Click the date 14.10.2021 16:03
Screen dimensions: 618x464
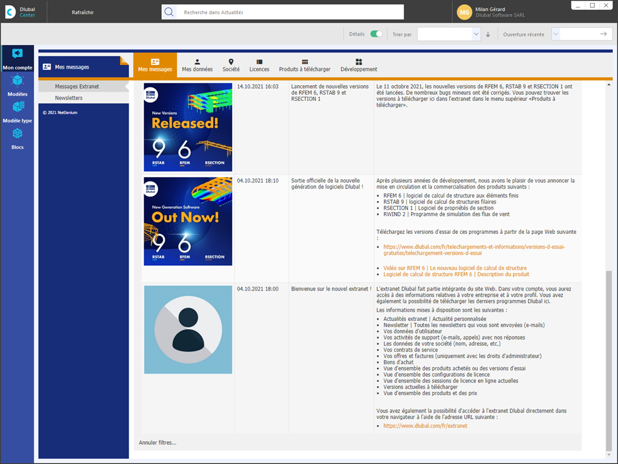258,86
